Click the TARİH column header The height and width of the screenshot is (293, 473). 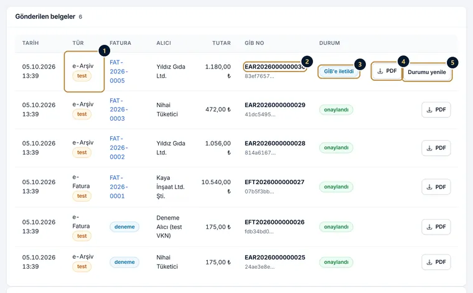(30, 43)
